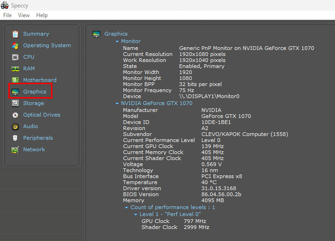The height and width of the screenshot is (241, 335).
Task: Click the Level 1 - "Perf Level 0" label
Action: point(170,214)
